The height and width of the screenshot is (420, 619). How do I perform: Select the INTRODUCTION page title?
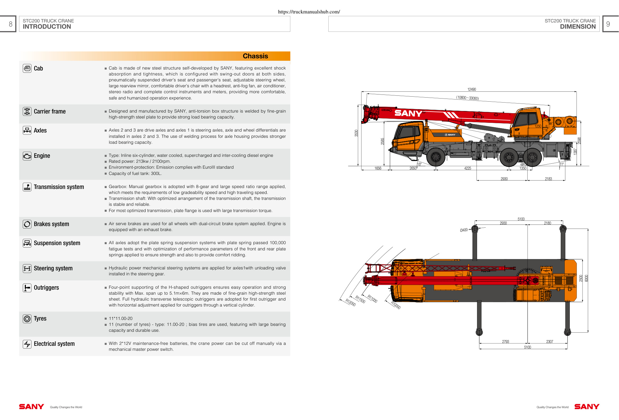(47, 27)
